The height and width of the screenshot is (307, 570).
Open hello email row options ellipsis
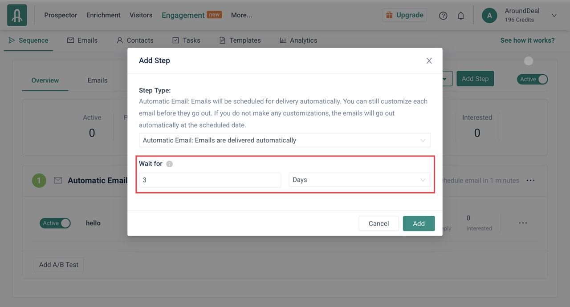coord(523,223)
